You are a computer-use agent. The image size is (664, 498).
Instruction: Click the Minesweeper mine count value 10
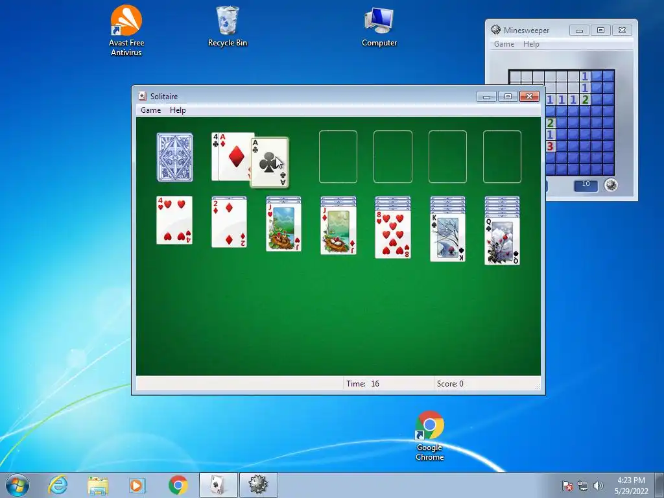click(586, 184)
